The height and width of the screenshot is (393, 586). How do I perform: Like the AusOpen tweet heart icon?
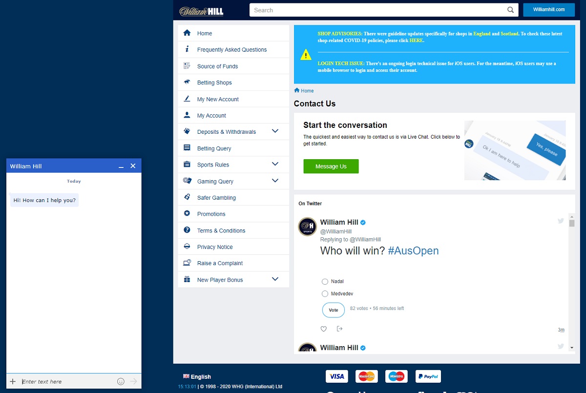[x=323, y=329]
